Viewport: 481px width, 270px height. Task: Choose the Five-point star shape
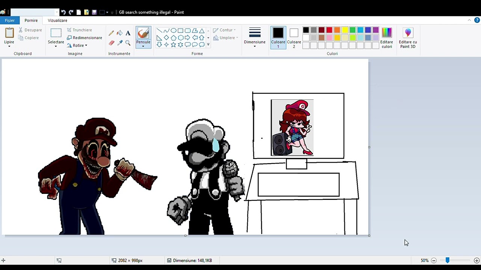pyautogui.click(x=173, y=45)
